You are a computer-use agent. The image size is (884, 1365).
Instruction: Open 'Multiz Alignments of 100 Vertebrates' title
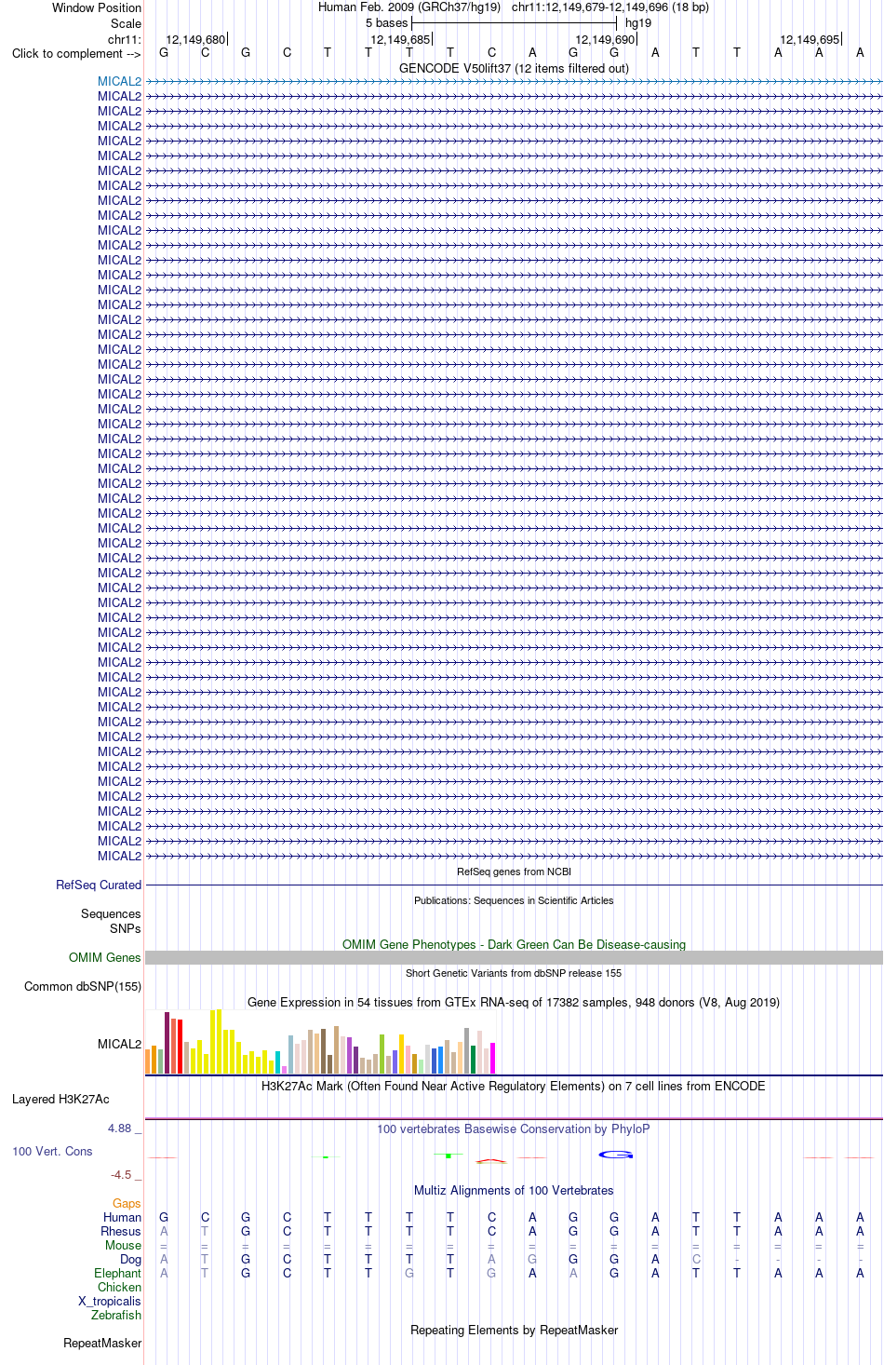point(514,1191)
